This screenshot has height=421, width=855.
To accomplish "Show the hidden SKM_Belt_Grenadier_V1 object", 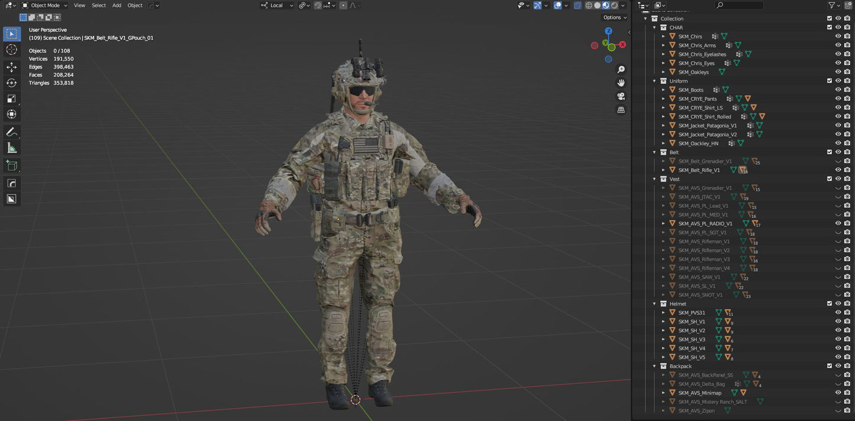I will click(x=838, y=161).
